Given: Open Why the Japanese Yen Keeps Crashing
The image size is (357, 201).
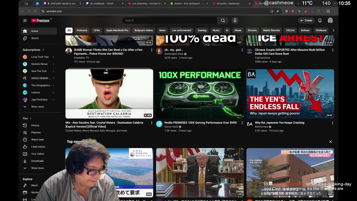Looking at the screenshot, I should point(279,123).
